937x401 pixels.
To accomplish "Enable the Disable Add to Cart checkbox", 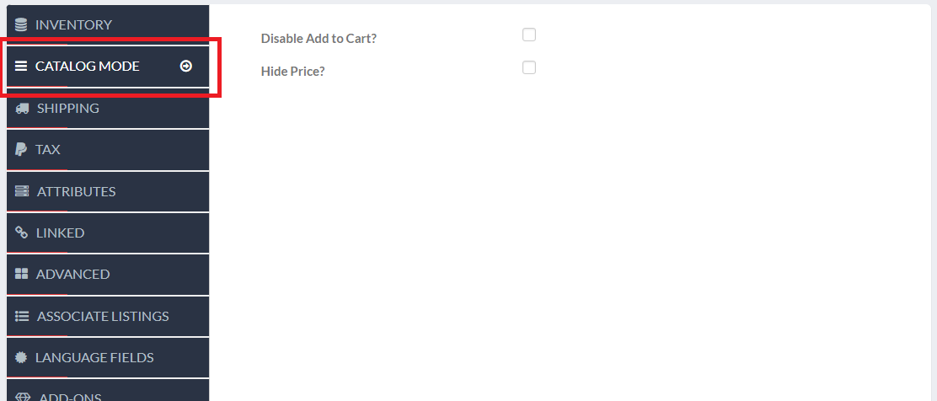I will tap(529, 35).
